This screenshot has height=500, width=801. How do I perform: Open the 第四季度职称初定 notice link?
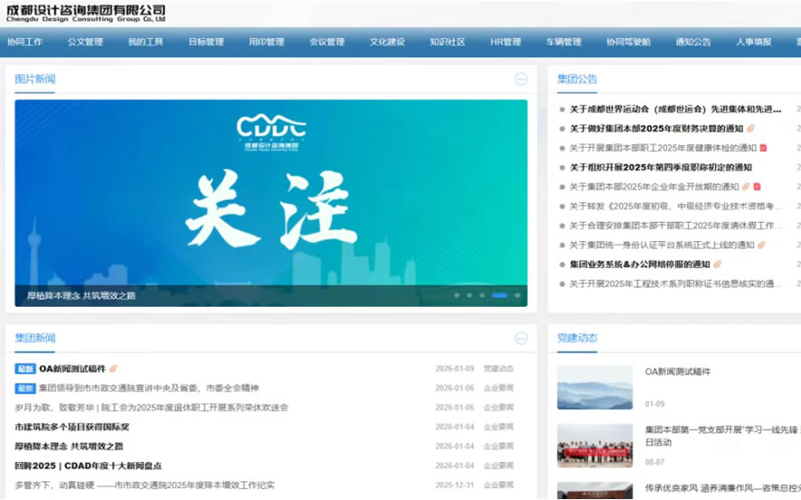pyautogui.click(x=660, y=168)
